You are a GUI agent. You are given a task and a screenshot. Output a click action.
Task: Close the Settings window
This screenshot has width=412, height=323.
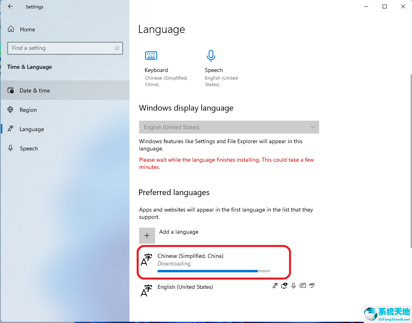[403, 6]
